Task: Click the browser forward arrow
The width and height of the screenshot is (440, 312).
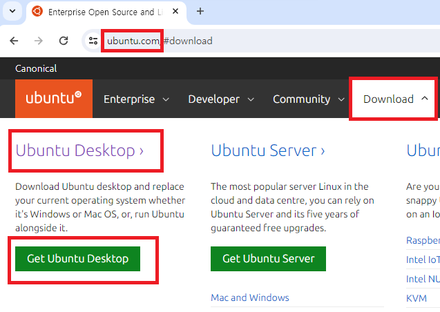Action: [39, 41]
